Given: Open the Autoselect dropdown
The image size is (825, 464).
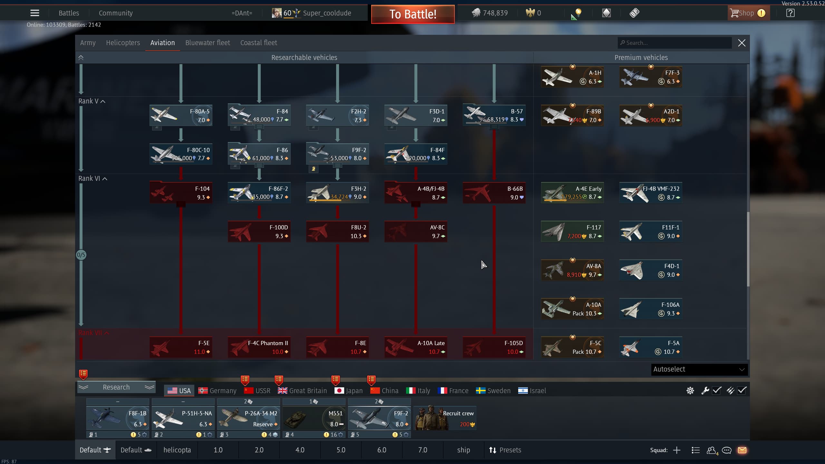Looking at the screenshot, I should pos(699,369).
